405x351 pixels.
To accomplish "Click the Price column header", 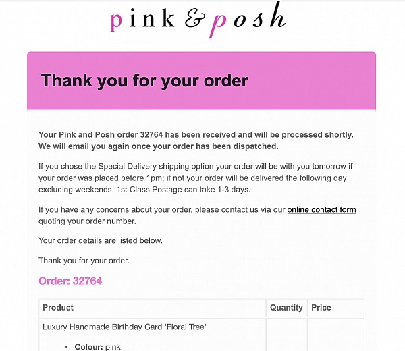I will click(335, 308).
